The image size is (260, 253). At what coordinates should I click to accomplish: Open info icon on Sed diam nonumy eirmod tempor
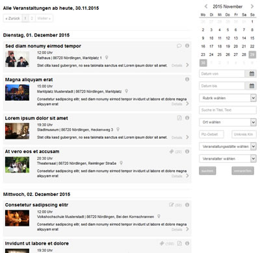[187, 45]
